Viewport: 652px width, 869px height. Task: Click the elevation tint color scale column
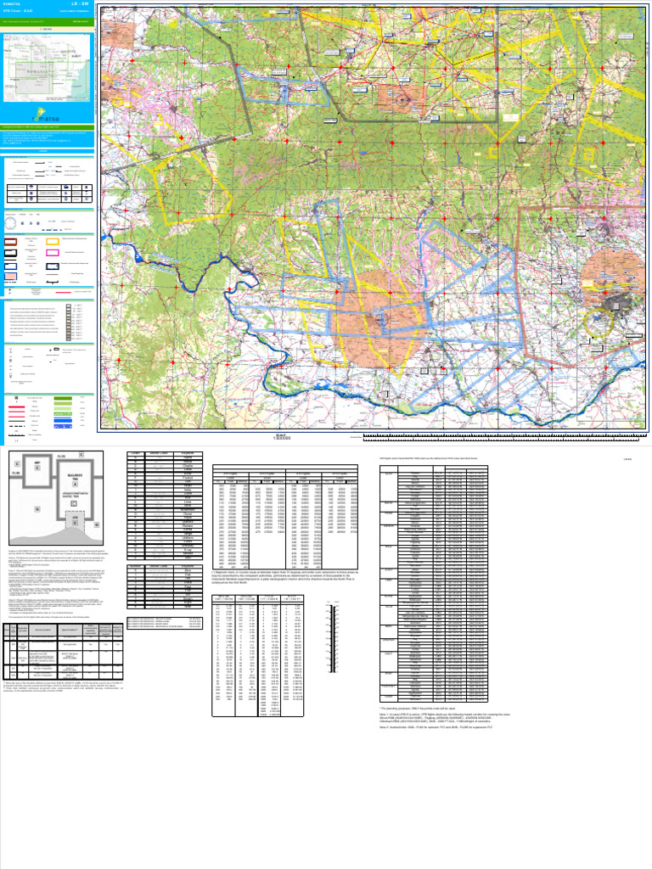point(68,322)
